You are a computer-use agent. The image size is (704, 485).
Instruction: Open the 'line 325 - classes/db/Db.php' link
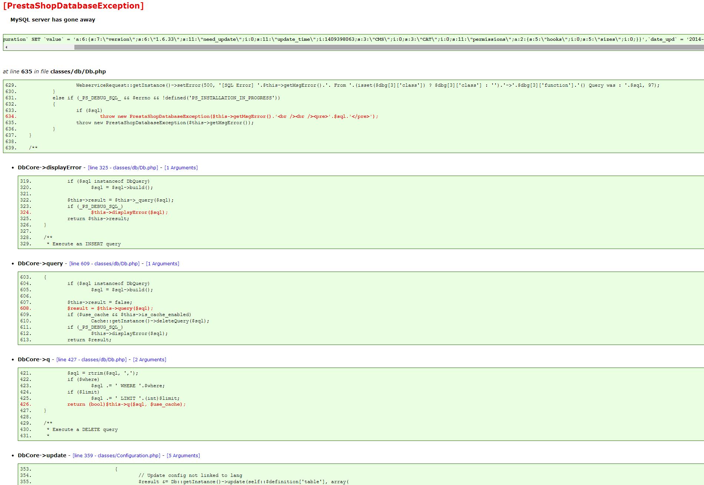123,167
